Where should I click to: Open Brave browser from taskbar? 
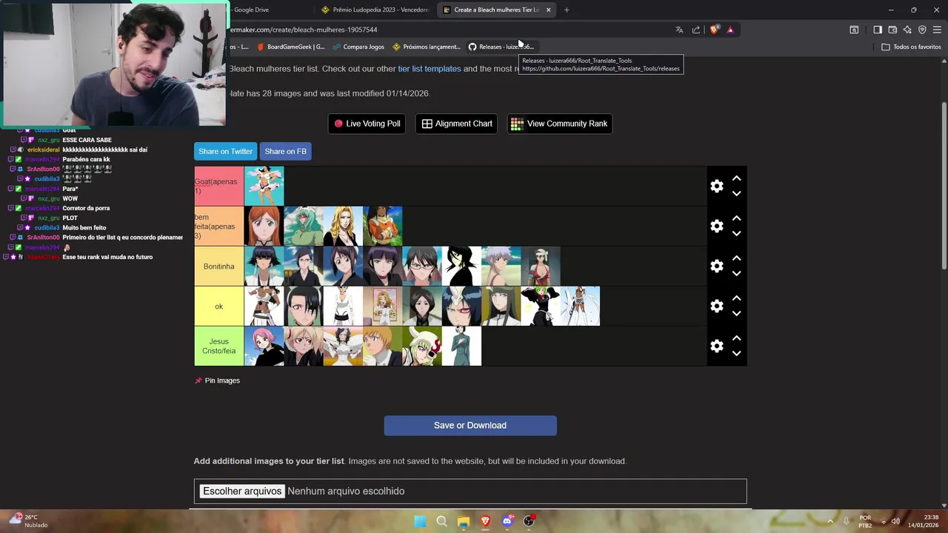485,521
